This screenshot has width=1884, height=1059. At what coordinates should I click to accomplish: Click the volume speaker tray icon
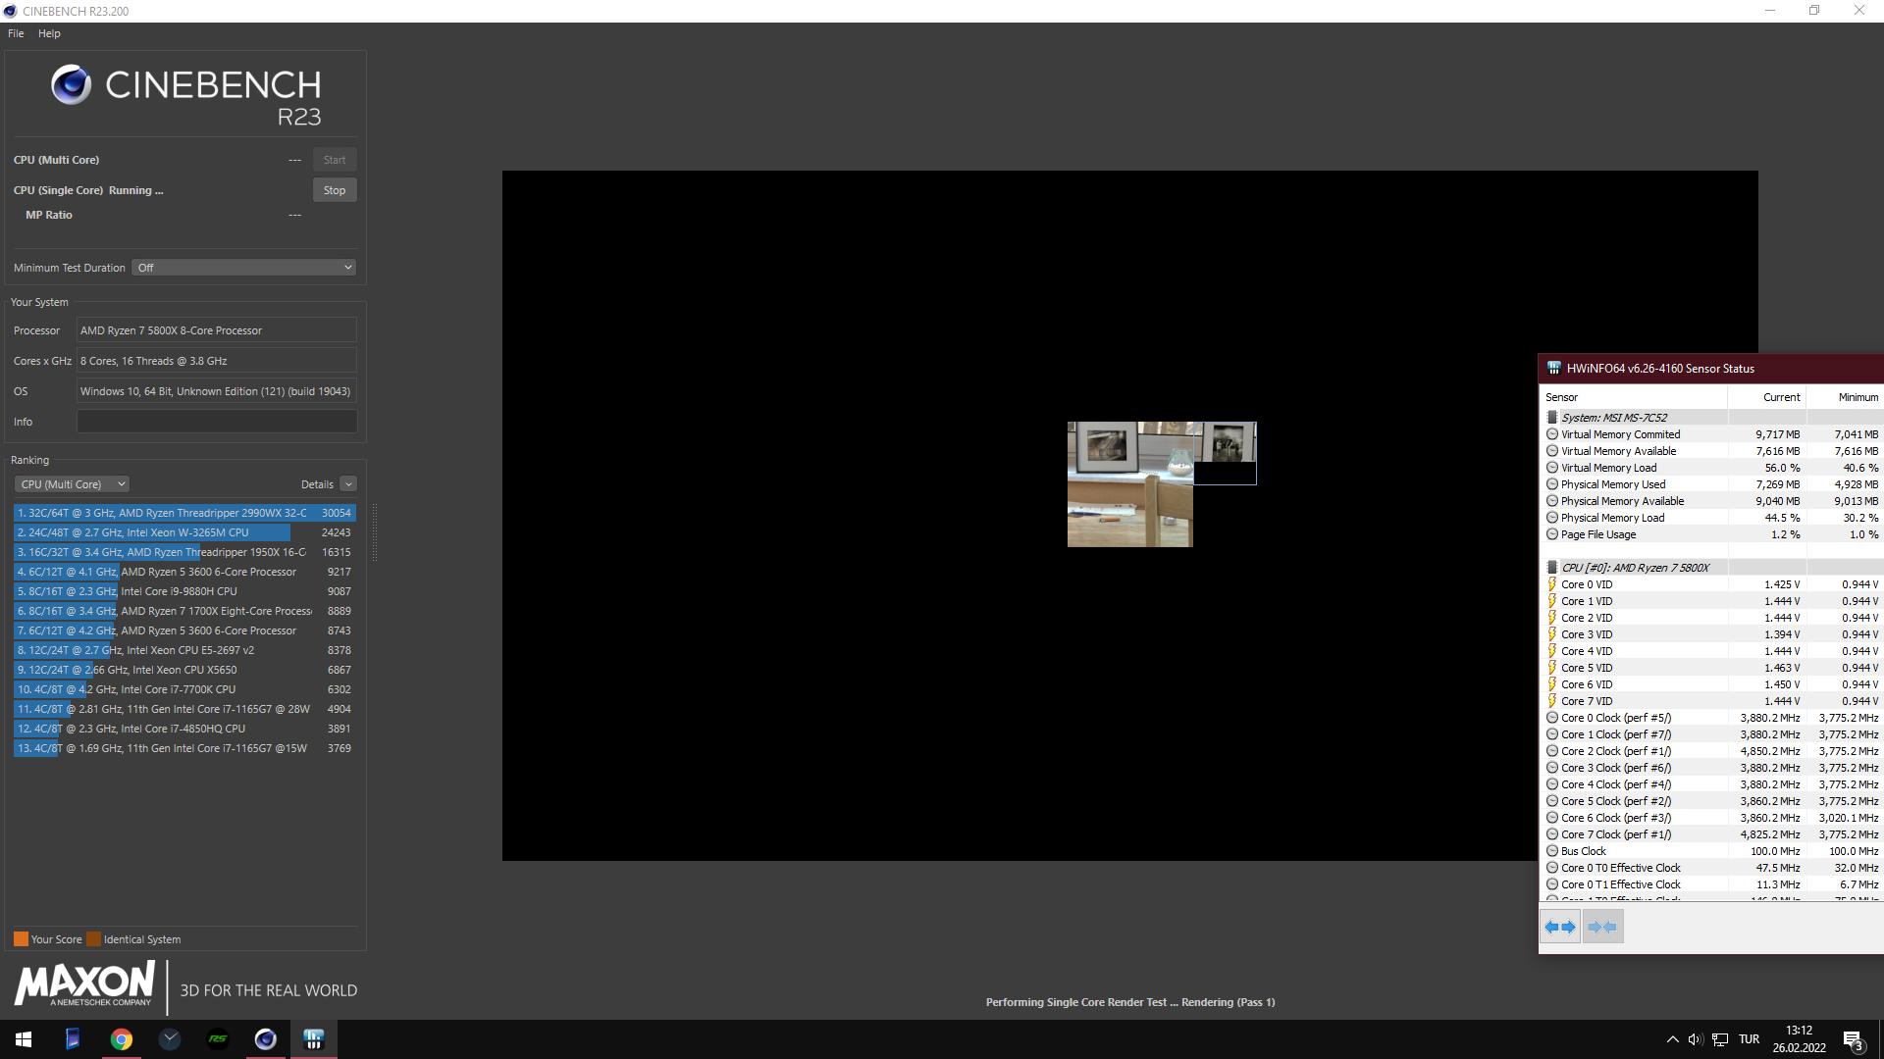tap(1695, 1039)
